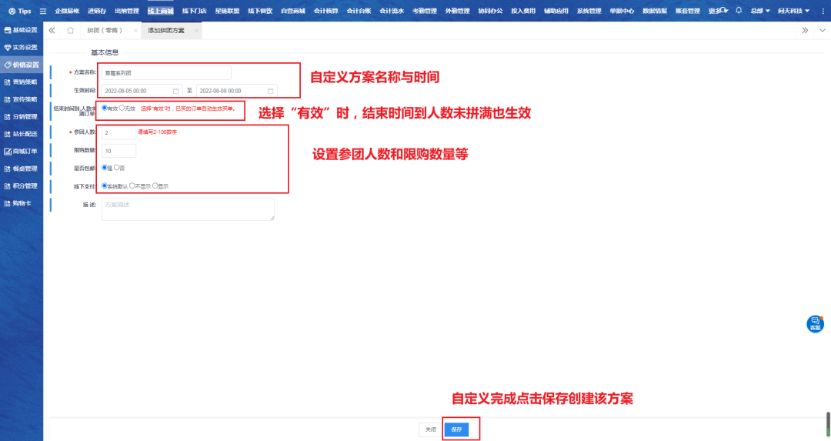Select 否 for 是否包邮
Screen dimensions: 831x441
click(116, 167)
